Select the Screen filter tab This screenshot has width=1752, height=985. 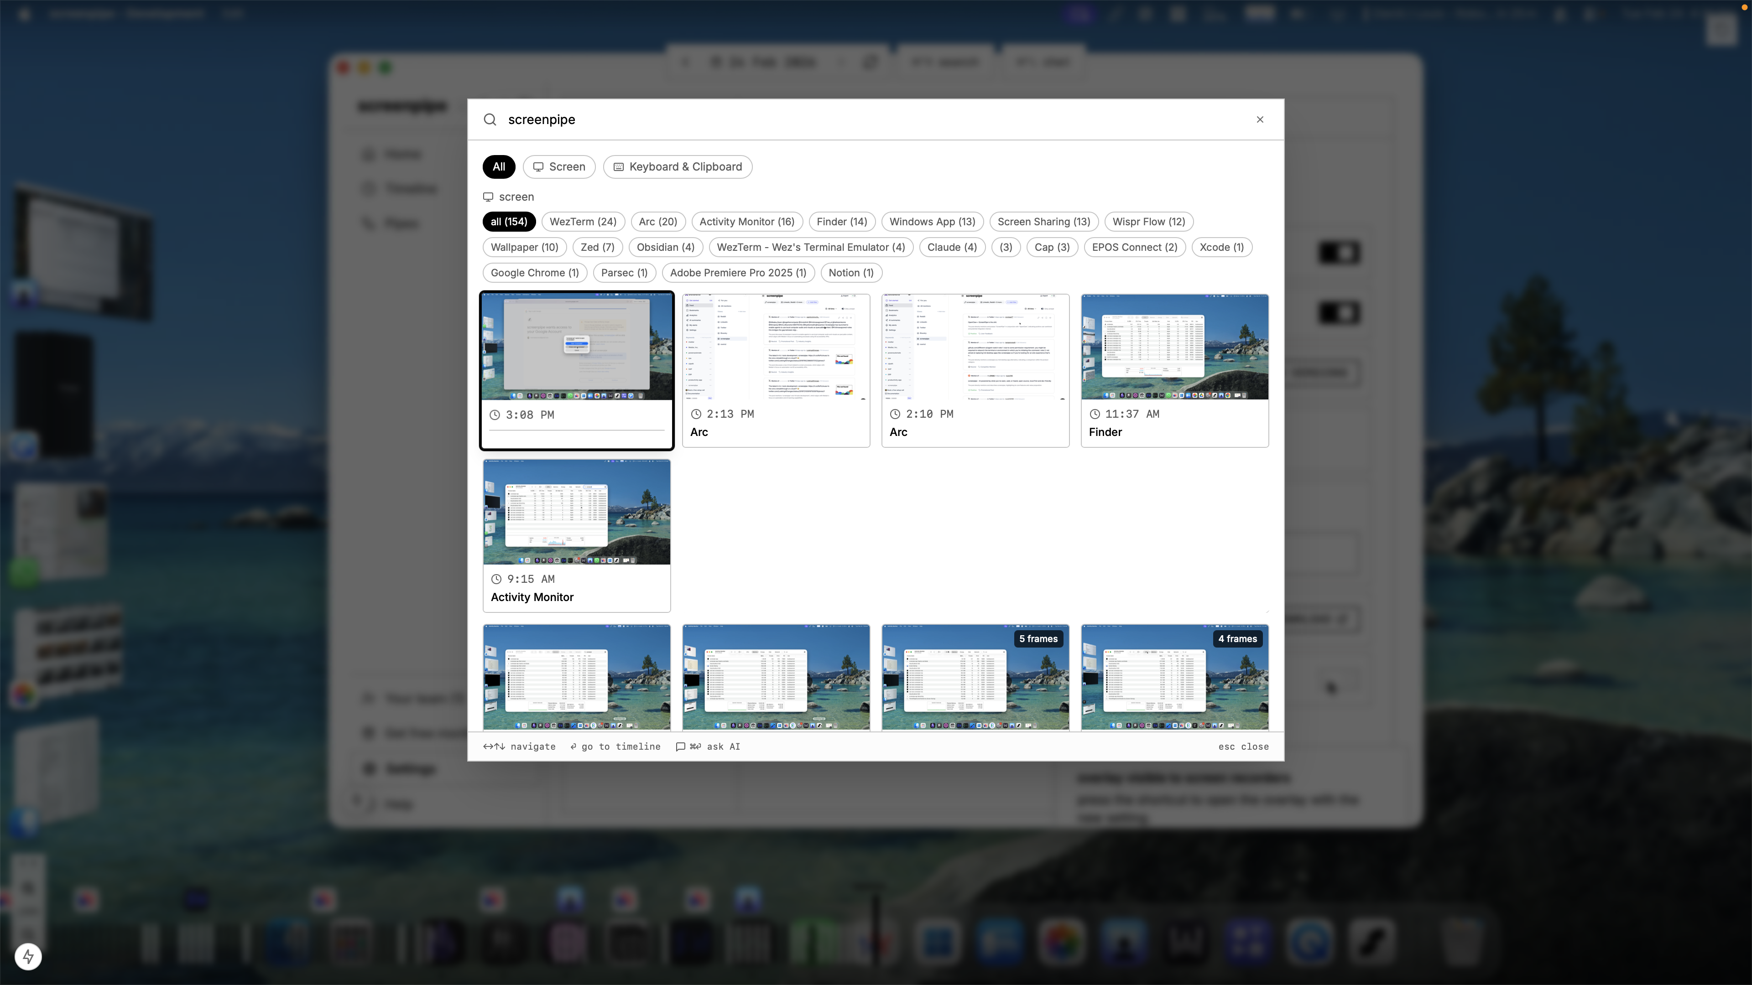558,166
